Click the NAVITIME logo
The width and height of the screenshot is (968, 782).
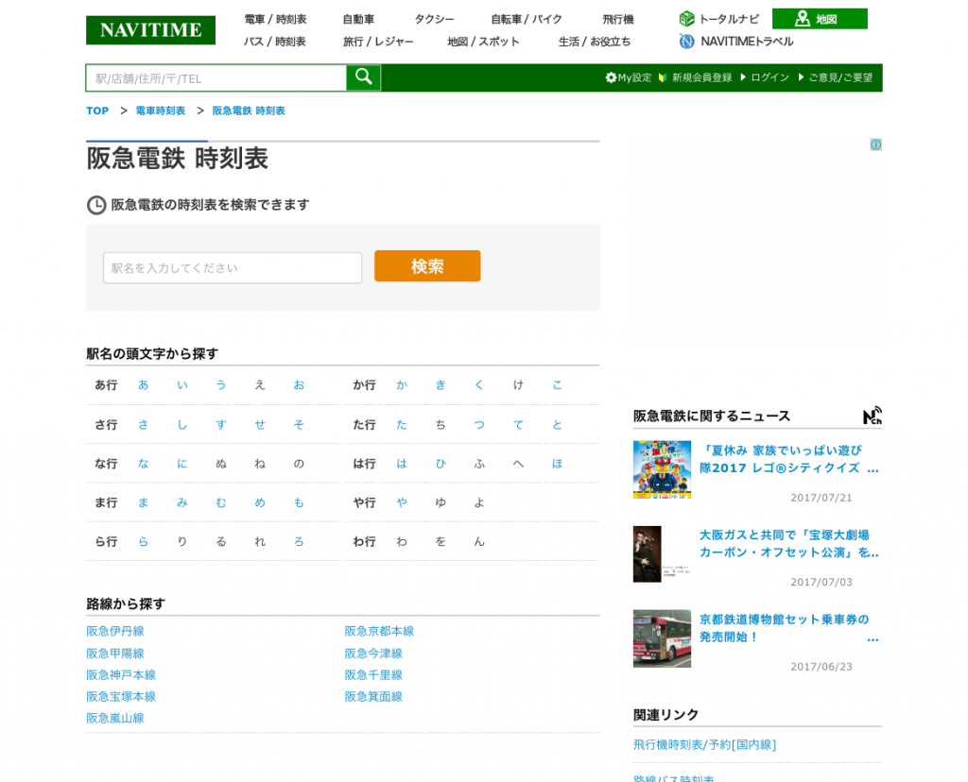(x=150, y=30)
